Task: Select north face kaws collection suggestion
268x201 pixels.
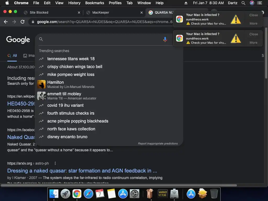Action: 109,129
